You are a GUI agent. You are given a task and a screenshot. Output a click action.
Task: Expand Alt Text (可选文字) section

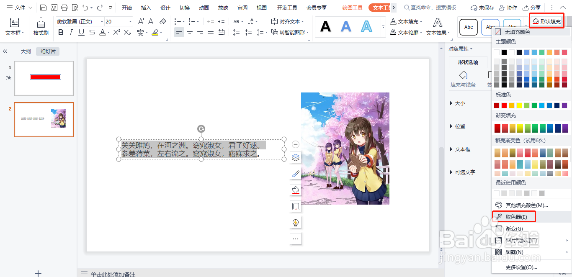pos(462,172)
